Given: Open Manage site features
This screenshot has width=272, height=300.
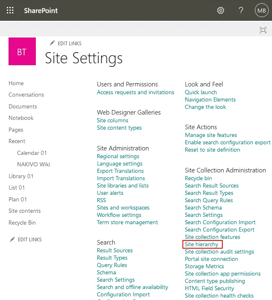Looking at the screenshot, I should click(x=211, y=135).
